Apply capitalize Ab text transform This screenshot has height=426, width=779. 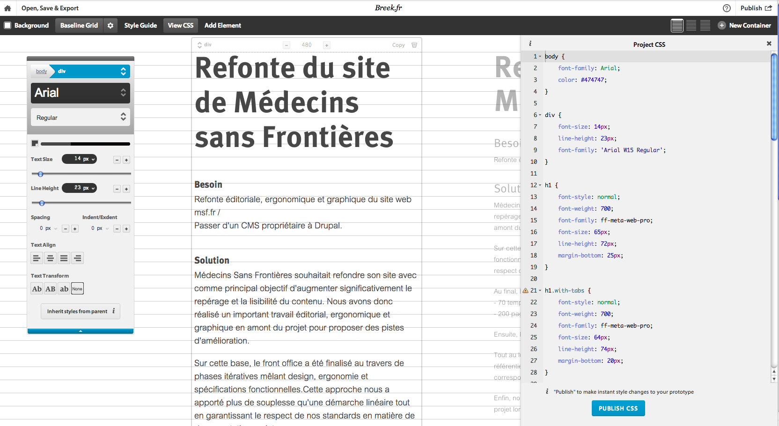[37, 289]
